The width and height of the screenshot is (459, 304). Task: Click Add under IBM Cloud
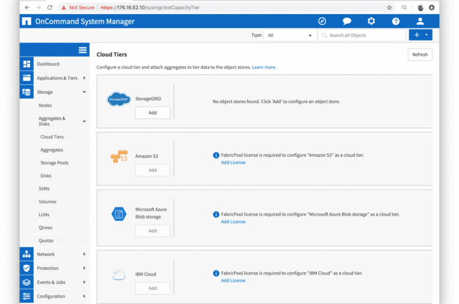[x=153, y=288]
